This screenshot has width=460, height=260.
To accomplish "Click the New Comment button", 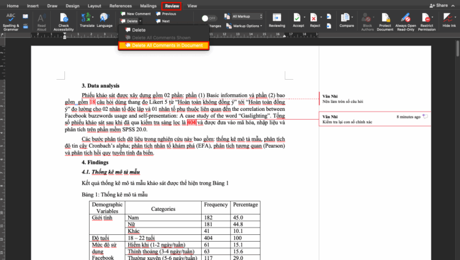I will (135, 13).
